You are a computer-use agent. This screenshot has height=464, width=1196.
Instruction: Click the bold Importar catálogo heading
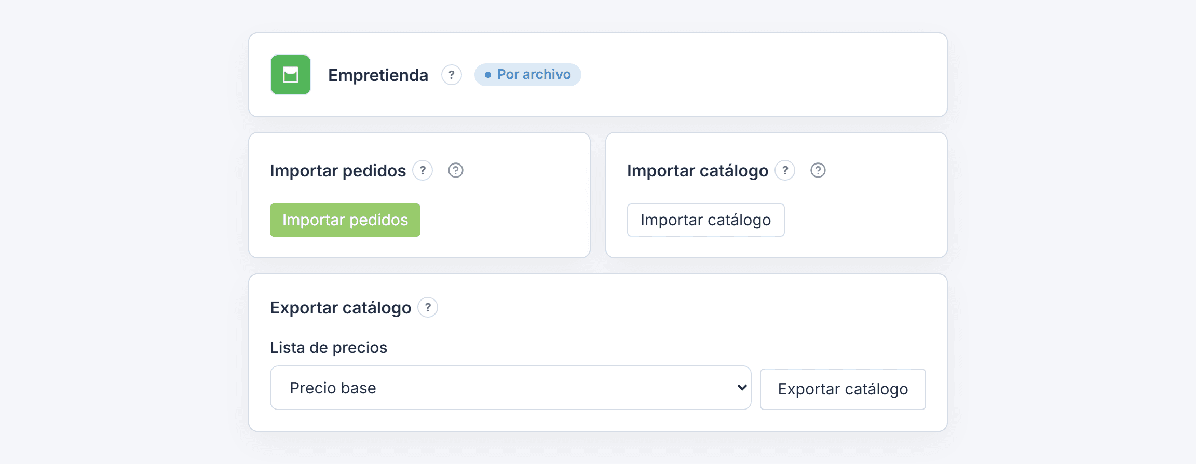tap(698, 171)
